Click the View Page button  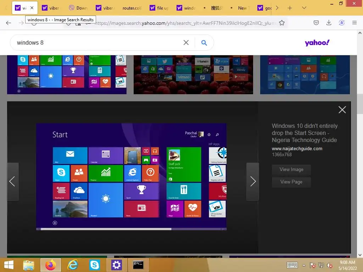tap(291, 182)
